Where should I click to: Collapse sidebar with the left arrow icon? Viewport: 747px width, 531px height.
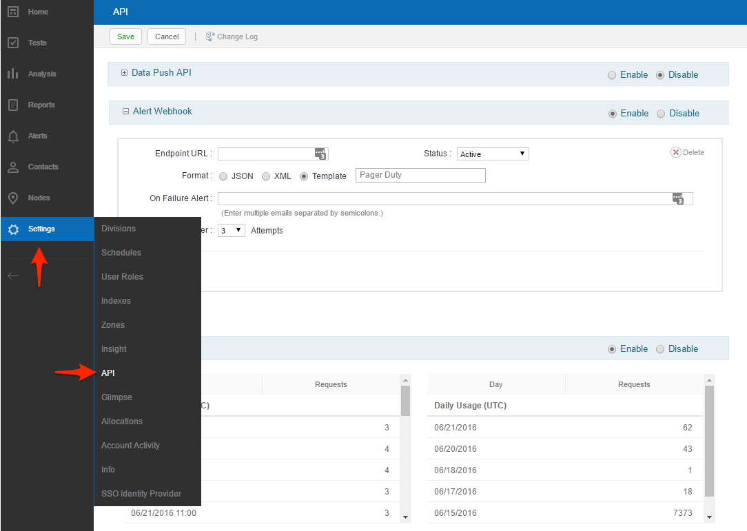[13, 276]
